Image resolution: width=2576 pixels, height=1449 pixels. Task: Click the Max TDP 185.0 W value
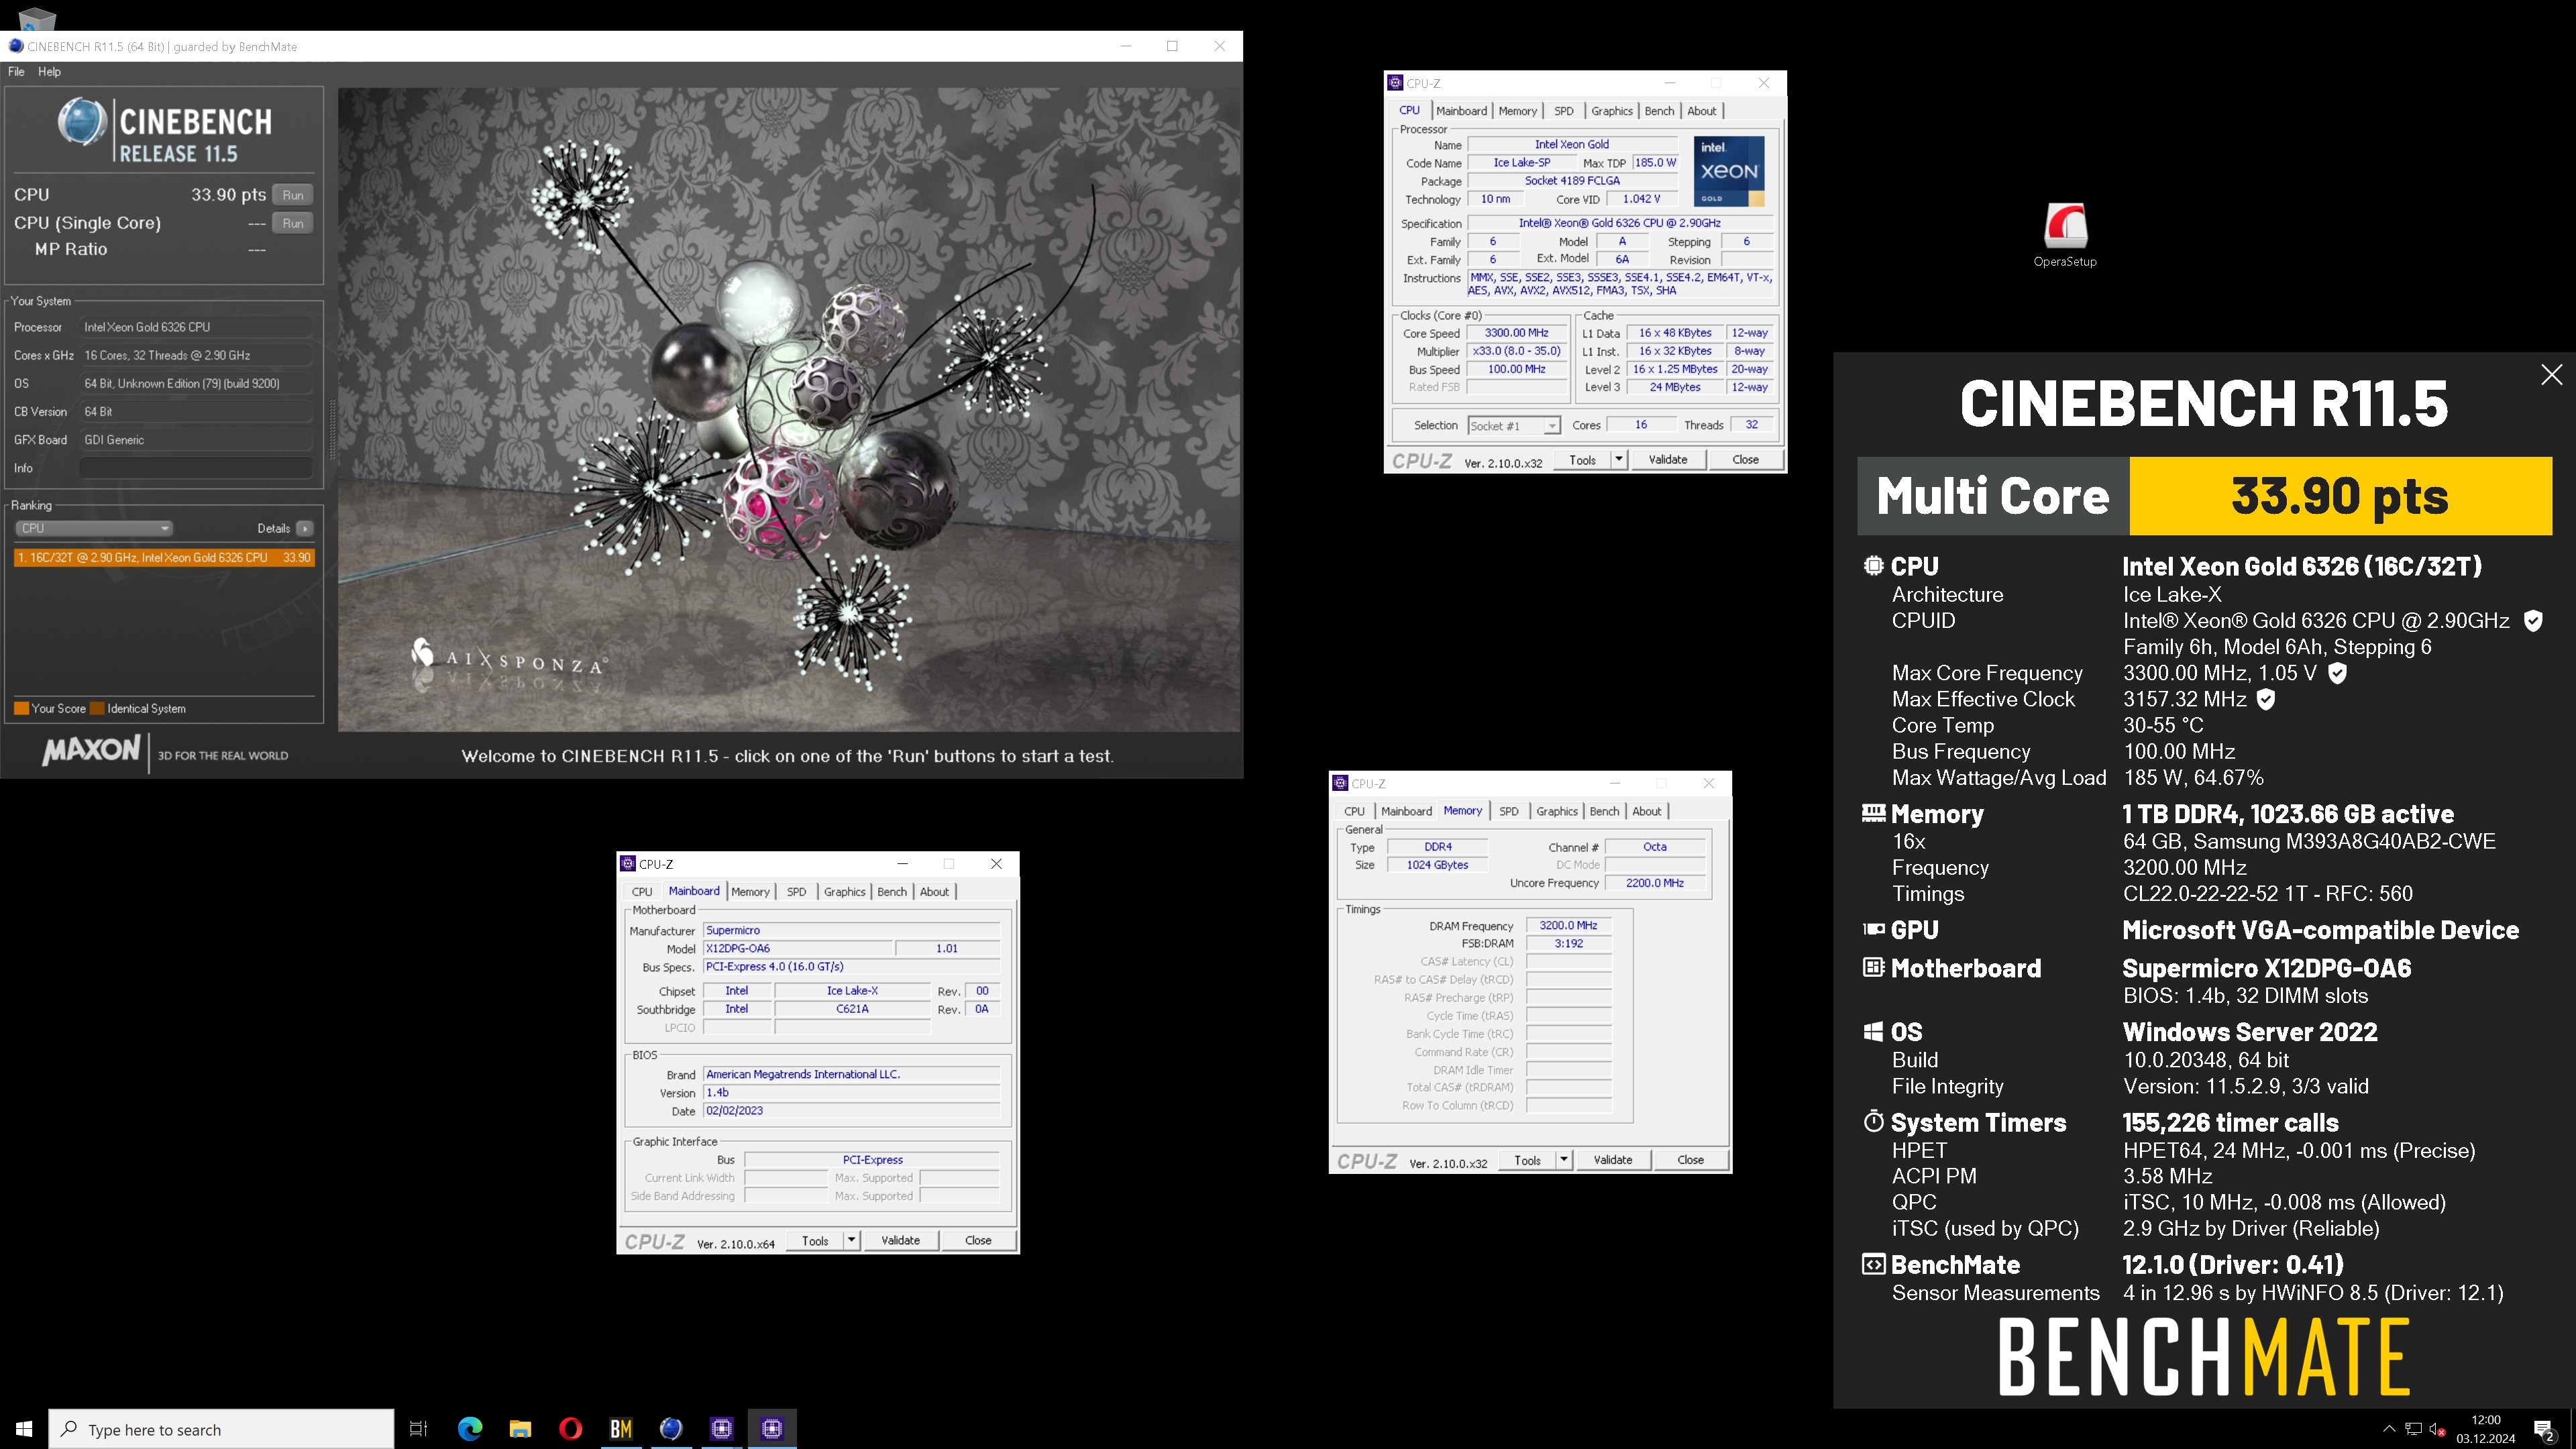1655,162
